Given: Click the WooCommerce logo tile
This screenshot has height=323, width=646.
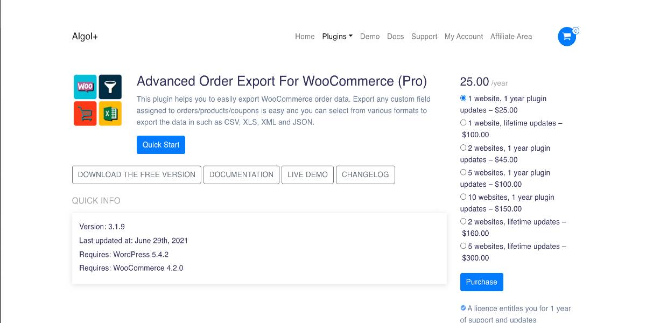Looking at the screenshot, I should (85, 87).
